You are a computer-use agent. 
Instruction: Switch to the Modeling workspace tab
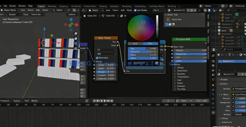coord(52,6)
